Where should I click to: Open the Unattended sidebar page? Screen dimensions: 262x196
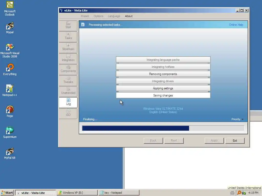(x=68, y=91)
